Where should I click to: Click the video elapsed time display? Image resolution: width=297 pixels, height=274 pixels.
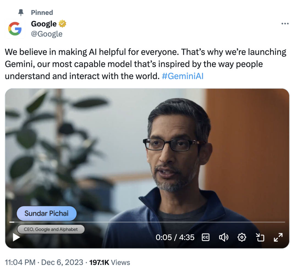point(175,237)
